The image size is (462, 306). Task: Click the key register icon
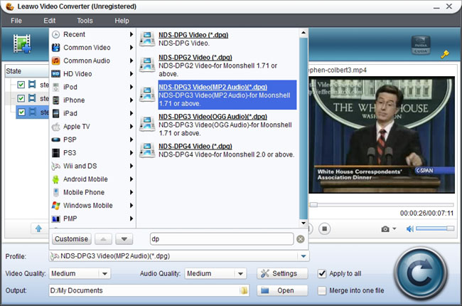click(445, 54)
